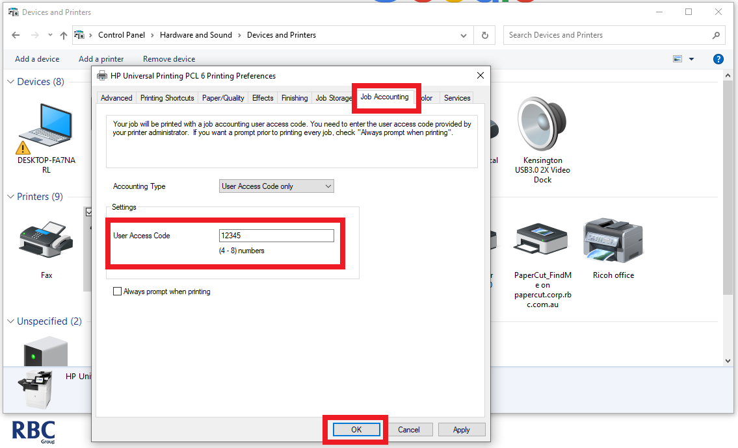Click inside the User Access Code field
The width and height of the screenshot is (738, 448).
(276, 235)
